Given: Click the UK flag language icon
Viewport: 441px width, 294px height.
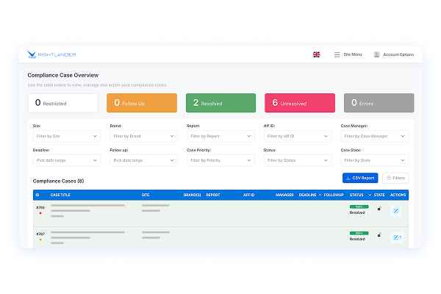Looking at the screenshot, I should coord(317,54).
